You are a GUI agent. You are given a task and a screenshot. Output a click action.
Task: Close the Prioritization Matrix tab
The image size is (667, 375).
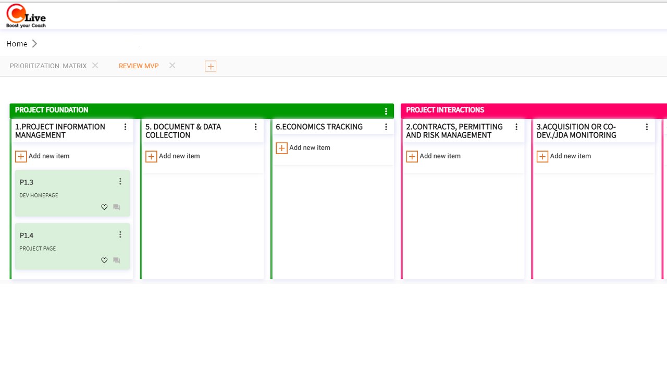point(95,66)
